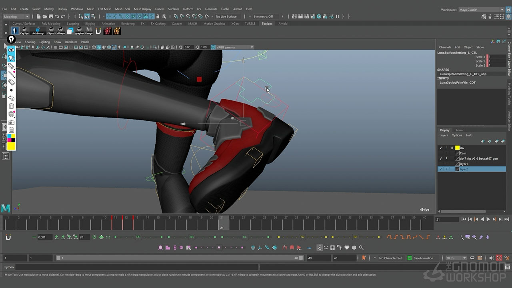Switch to the Rigging shelf tab
This screenshot has height=288, width=512.
click(x=90, y=24)
